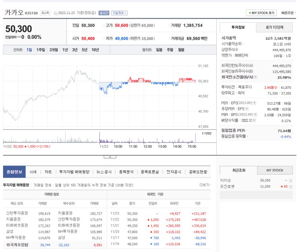Image resolution: width=304 pixels, height=252 pixels.
Task: Click the 71.64배 동일업종 PER value
Action: [x=284, y=131]
